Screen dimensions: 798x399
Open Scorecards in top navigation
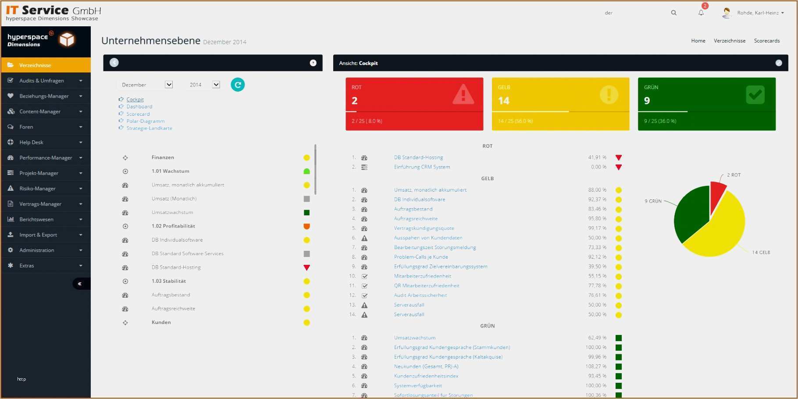(767, 41)
